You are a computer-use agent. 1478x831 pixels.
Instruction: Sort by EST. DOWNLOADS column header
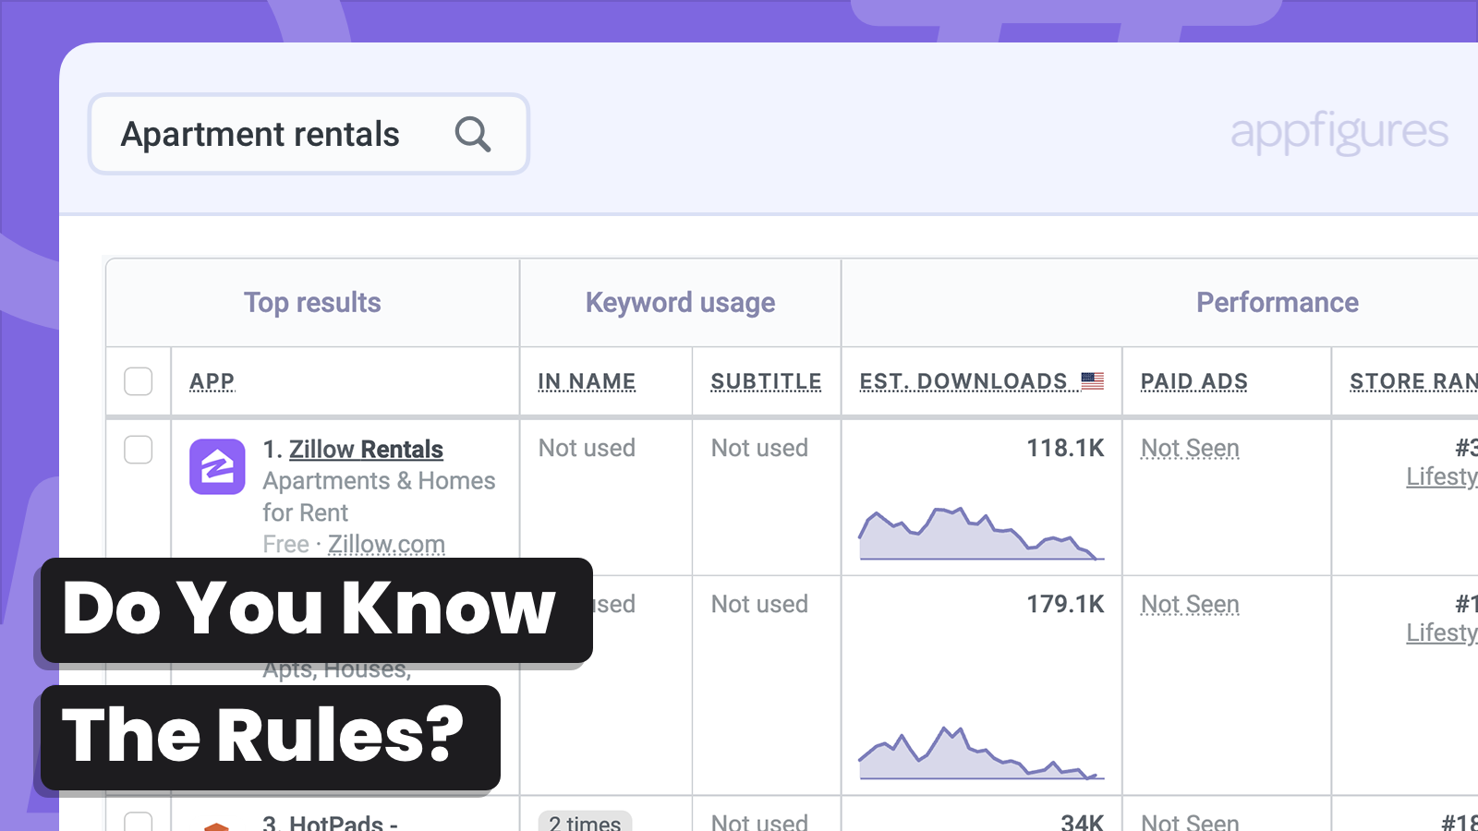(963, 381)
